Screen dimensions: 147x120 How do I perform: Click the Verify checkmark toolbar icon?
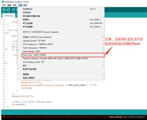[x=4, y=10]
